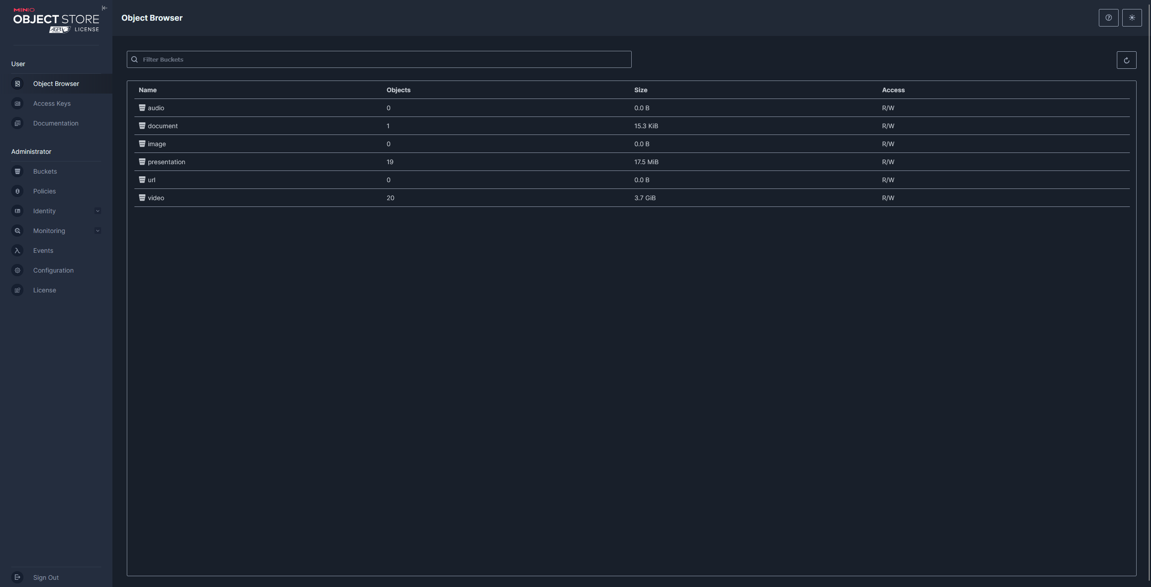Open the License menu item
The height and width of the screenshot is (587, 1151).
click(56, 290)
